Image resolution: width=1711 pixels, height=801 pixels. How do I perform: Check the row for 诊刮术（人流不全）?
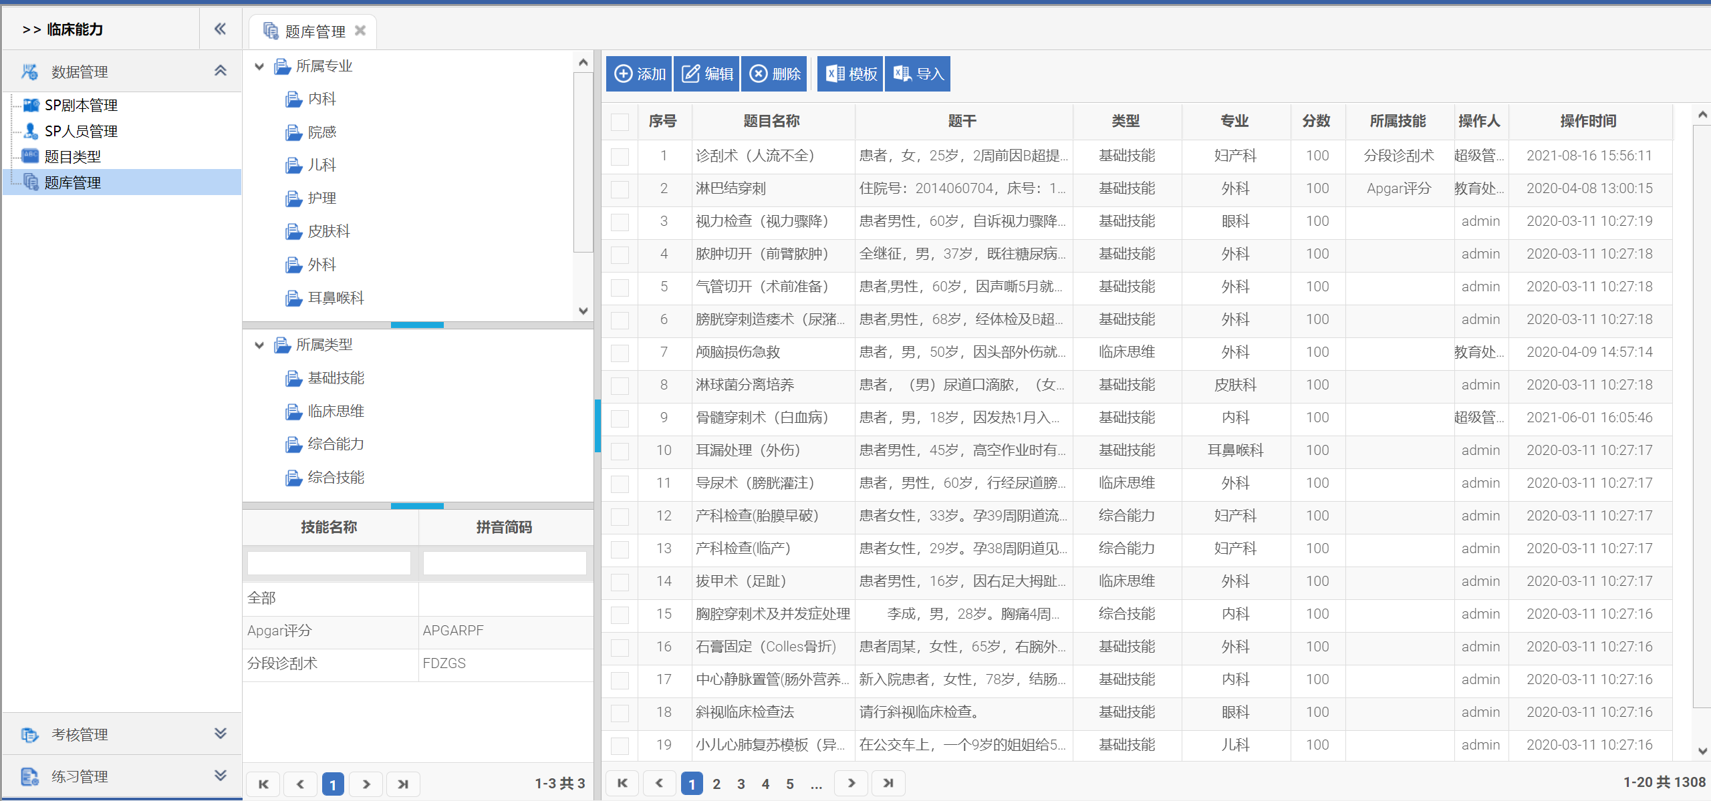(x=620, y=156)
